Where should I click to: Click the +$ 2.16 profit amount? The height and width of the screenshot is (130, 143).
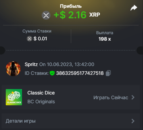[x=70, y=15]
